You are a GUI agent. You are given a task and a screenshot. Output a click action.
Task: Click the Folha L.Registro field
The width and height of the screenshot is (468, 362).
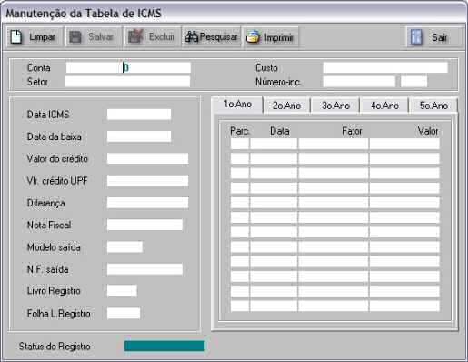pos(124,313)
